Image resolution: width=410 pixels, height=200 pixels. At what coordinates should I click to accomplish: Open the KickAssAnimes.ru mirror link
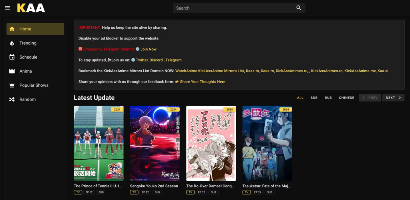pos(291,71)
